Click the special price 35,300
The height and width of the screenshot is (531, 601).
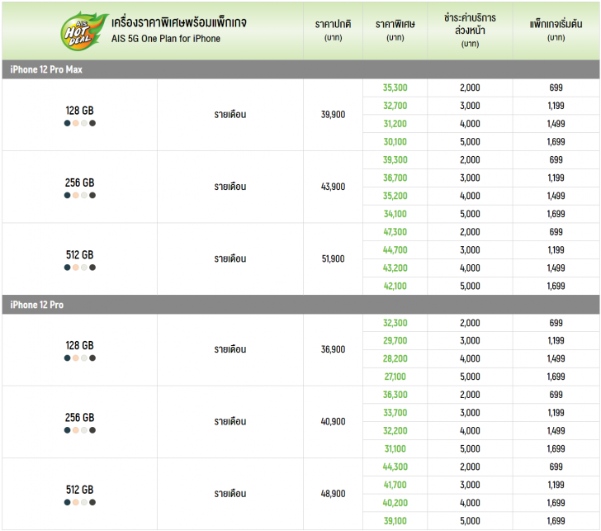[x=395, y=88]
